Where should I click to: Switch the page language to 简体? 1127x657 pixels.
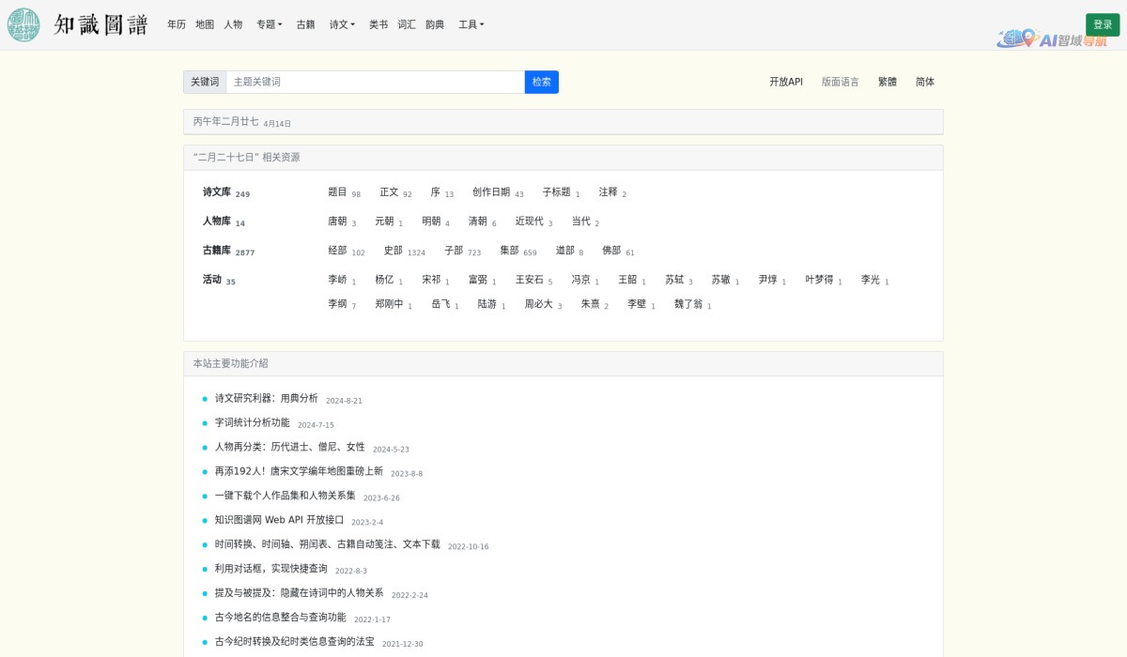pos(925,83)
